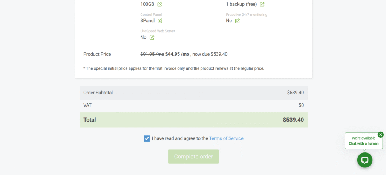
Task: Toggle the Terms of Service agreement checkbox
Action: (x=147, y=138)
